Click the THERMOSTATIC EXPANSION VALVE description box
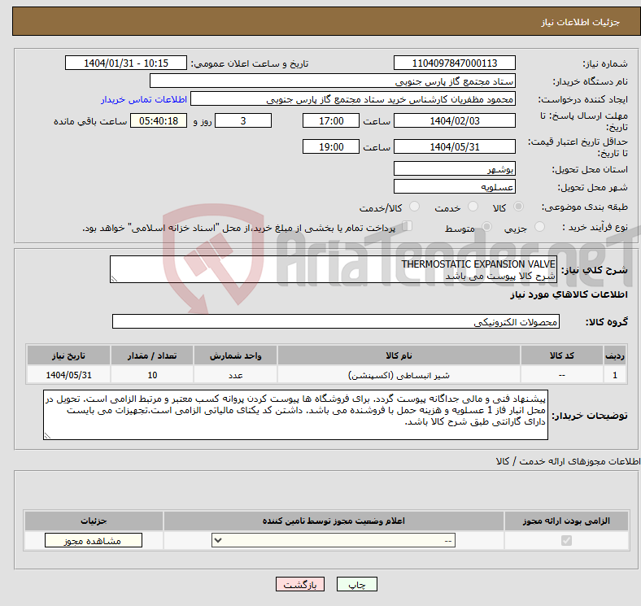The image size is (641, 606). point(334,269)
